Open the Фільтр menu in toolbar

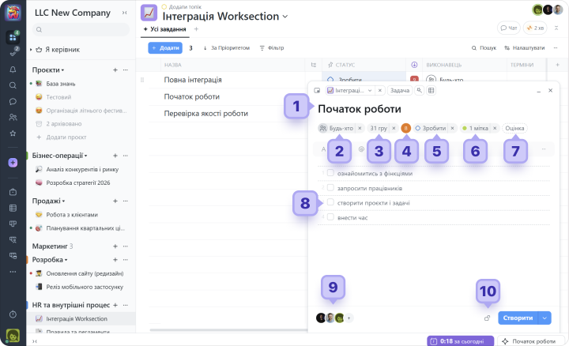click(x=272, y=48)
